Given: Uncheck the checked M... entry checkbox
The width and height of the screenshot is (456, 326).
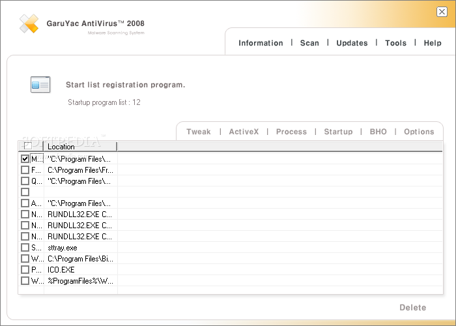Looking at the screenshot, I should click(25, 158).
